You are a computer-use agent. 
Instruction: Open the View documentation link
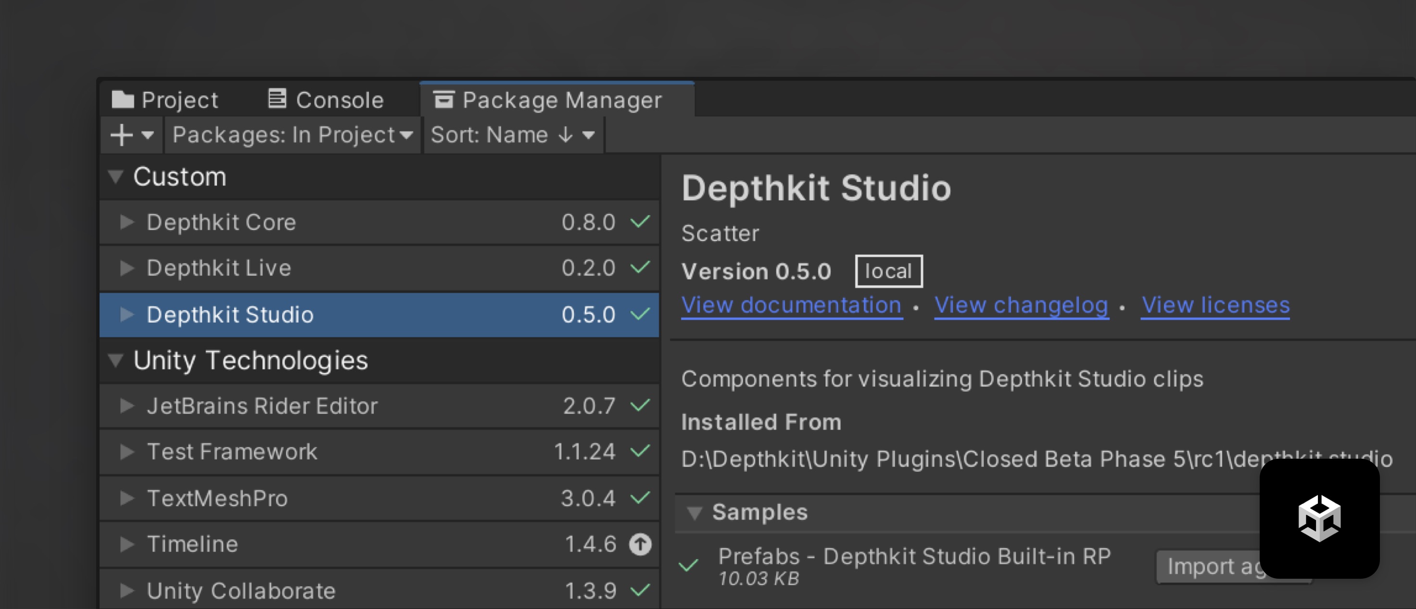pyautogui.click(x=791, y=305)
